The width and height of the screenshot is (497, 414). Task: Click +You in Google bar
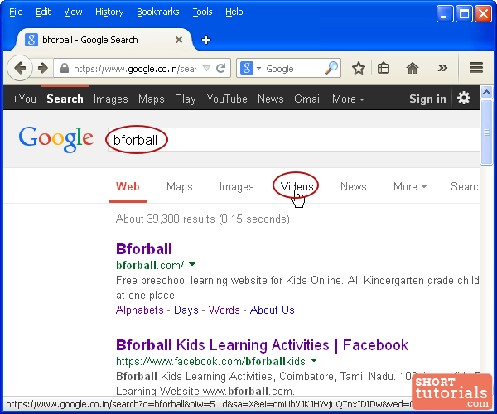click(x=24, y=99)
